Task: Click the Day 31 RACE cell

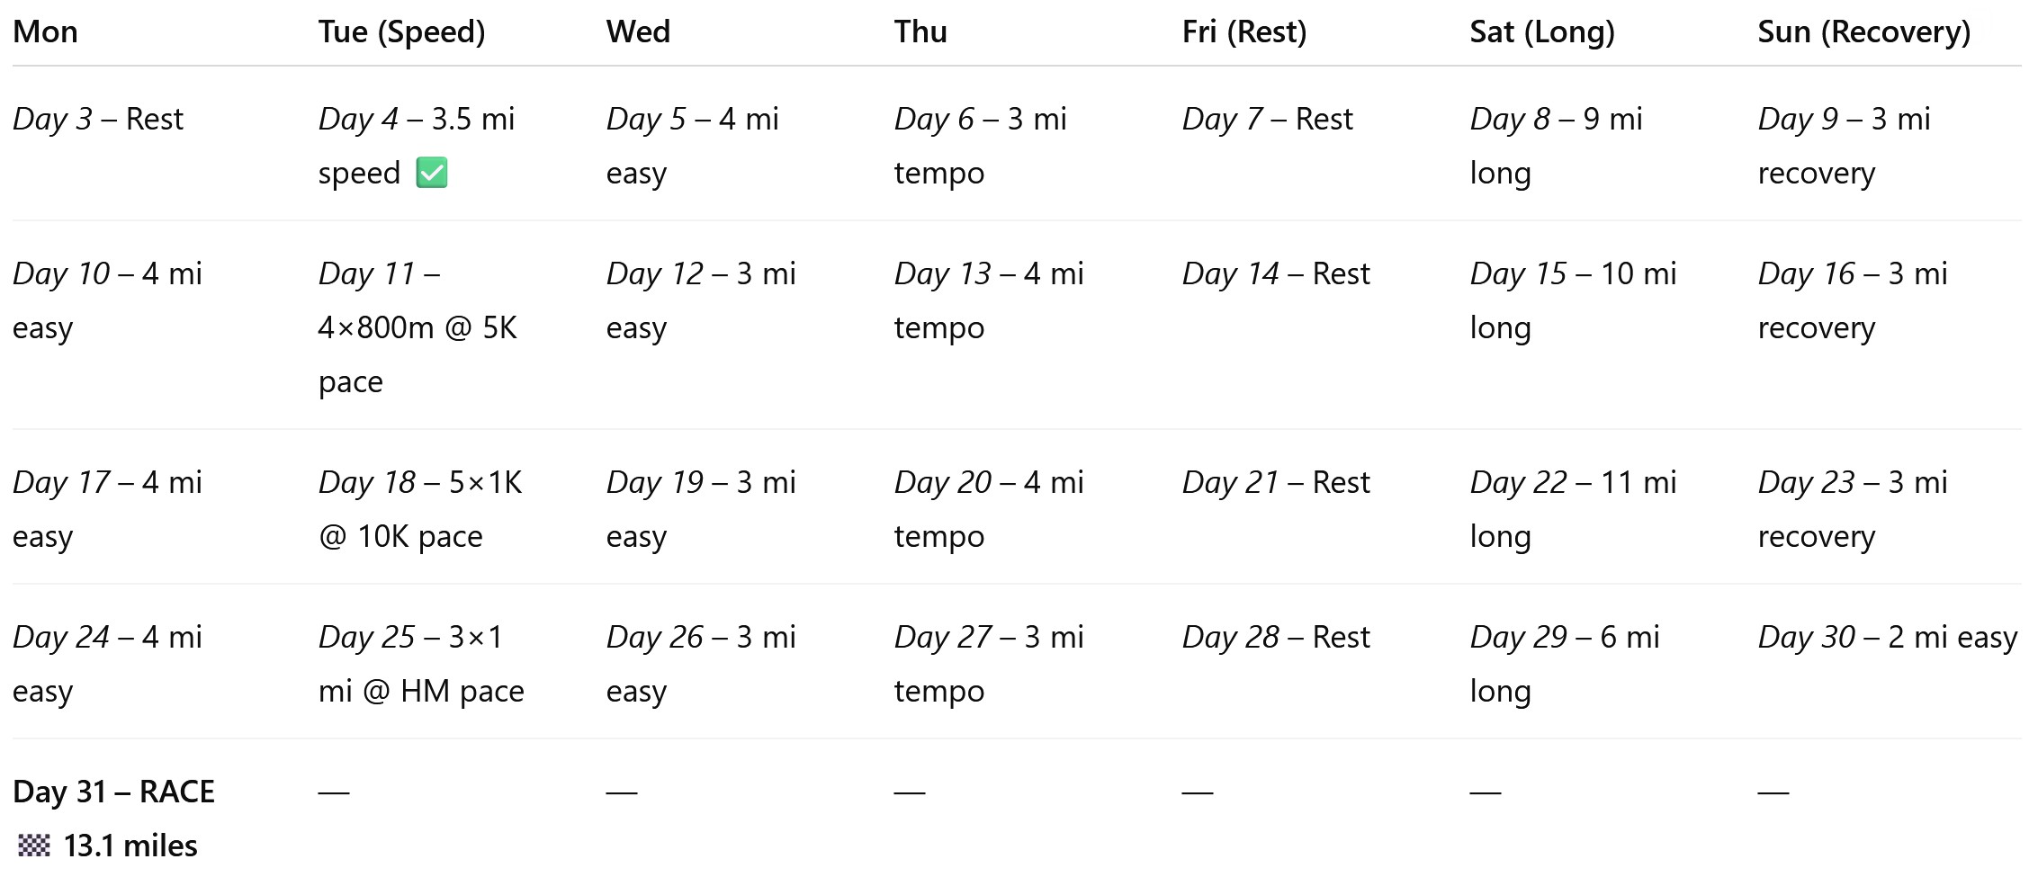Action: click(x=113, y=792)
